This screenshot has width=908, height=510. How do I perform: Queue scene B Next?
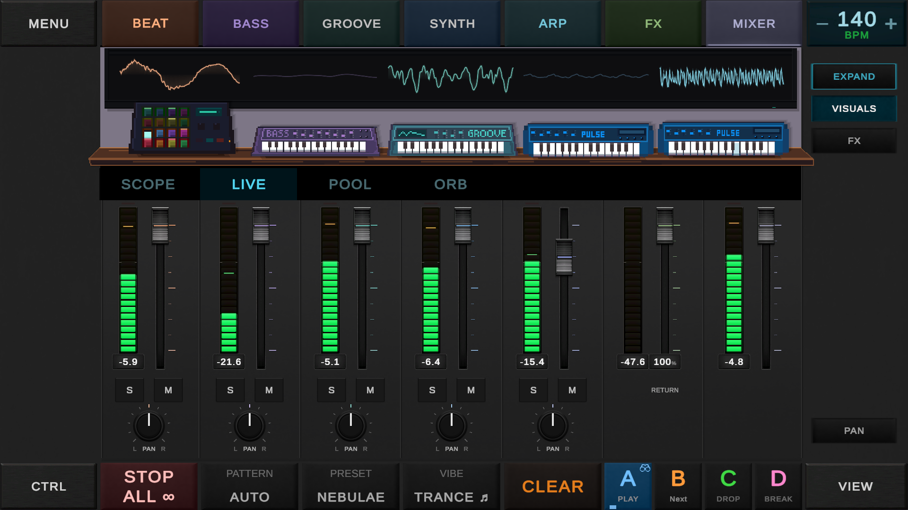(x=678, y=486)
